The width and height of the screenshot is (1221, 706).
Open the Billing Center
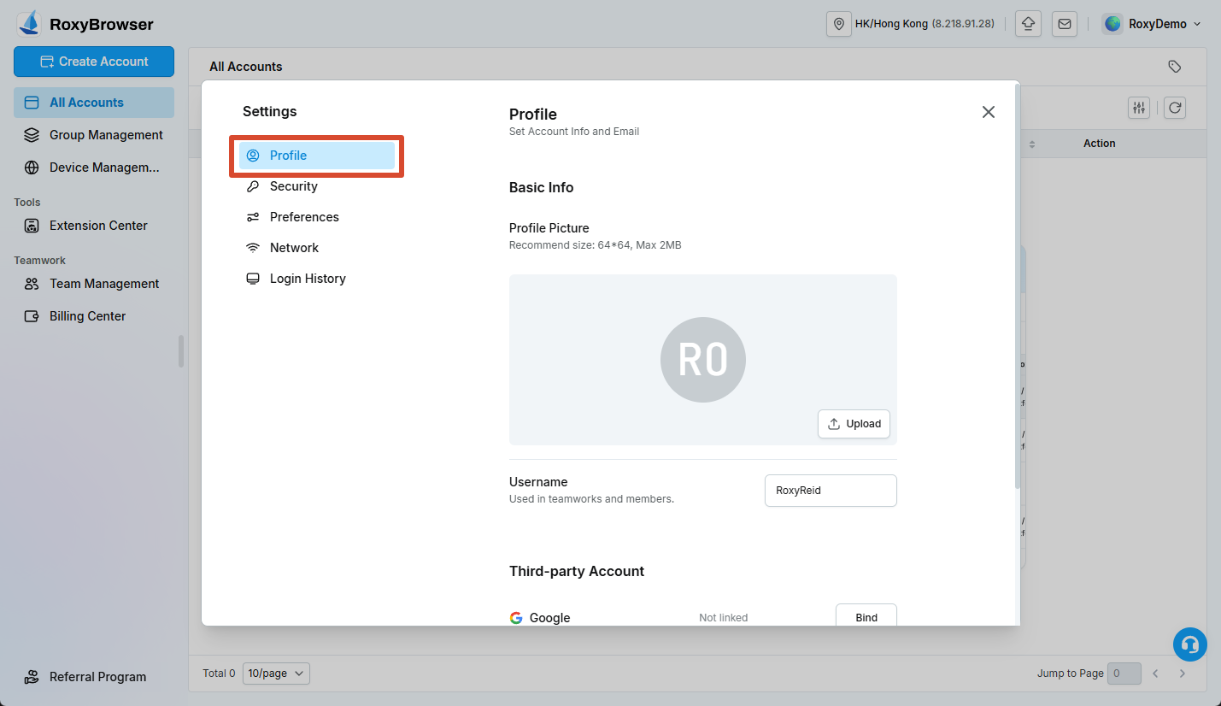pos(94,316)
